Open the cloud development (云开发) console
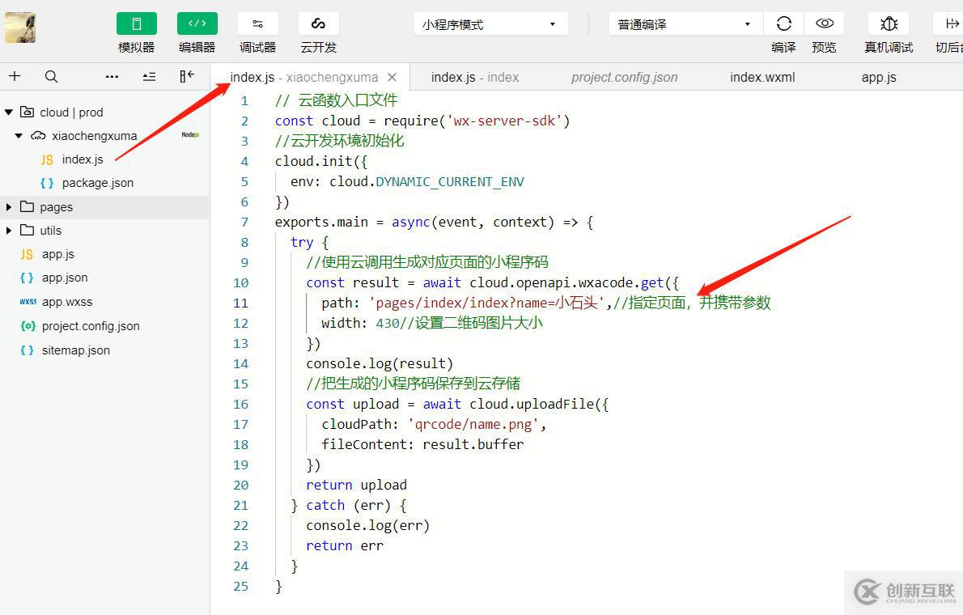 pos(318,24)
